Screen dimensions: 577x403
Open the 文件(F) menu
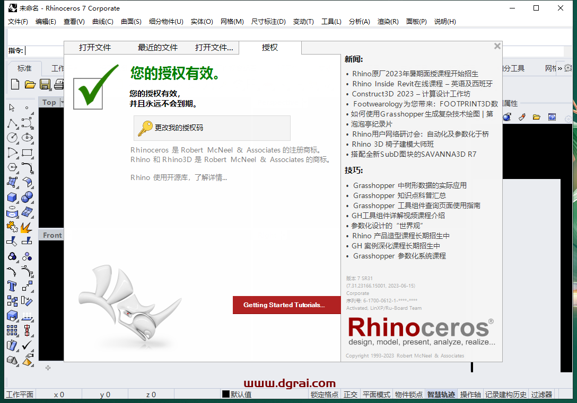18,21
